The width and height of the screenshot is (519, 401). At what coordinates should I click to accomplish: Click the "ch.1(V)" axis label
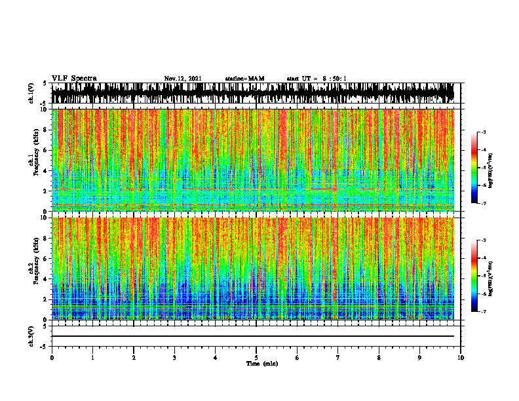click(x=31, y=93)
